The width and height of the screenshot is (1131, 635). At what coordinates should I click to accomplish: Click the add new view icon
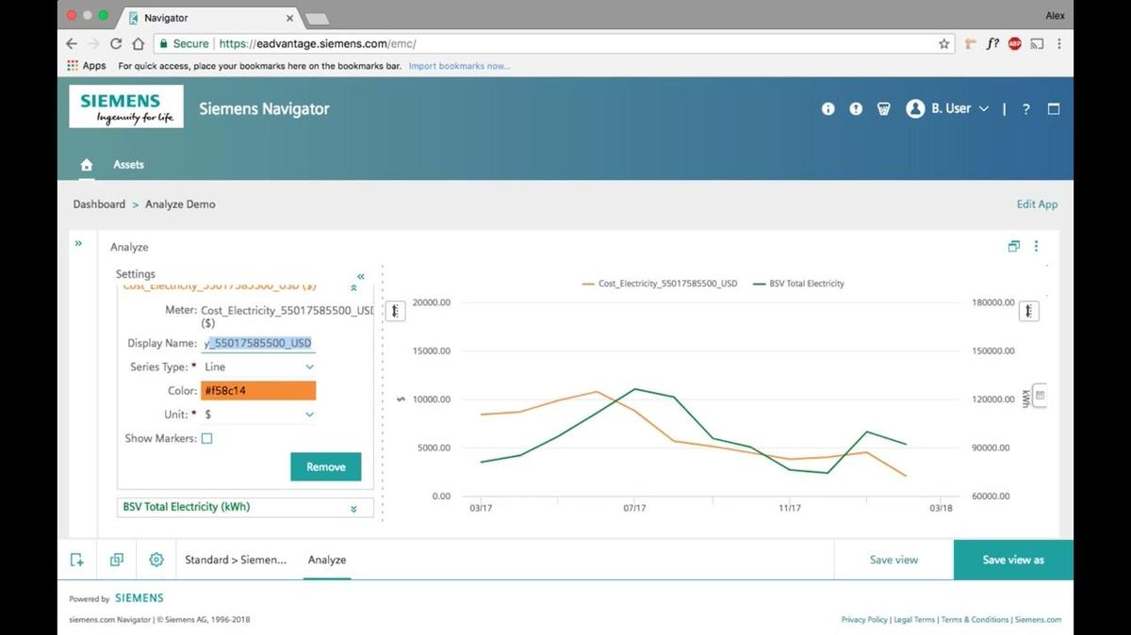77,560
